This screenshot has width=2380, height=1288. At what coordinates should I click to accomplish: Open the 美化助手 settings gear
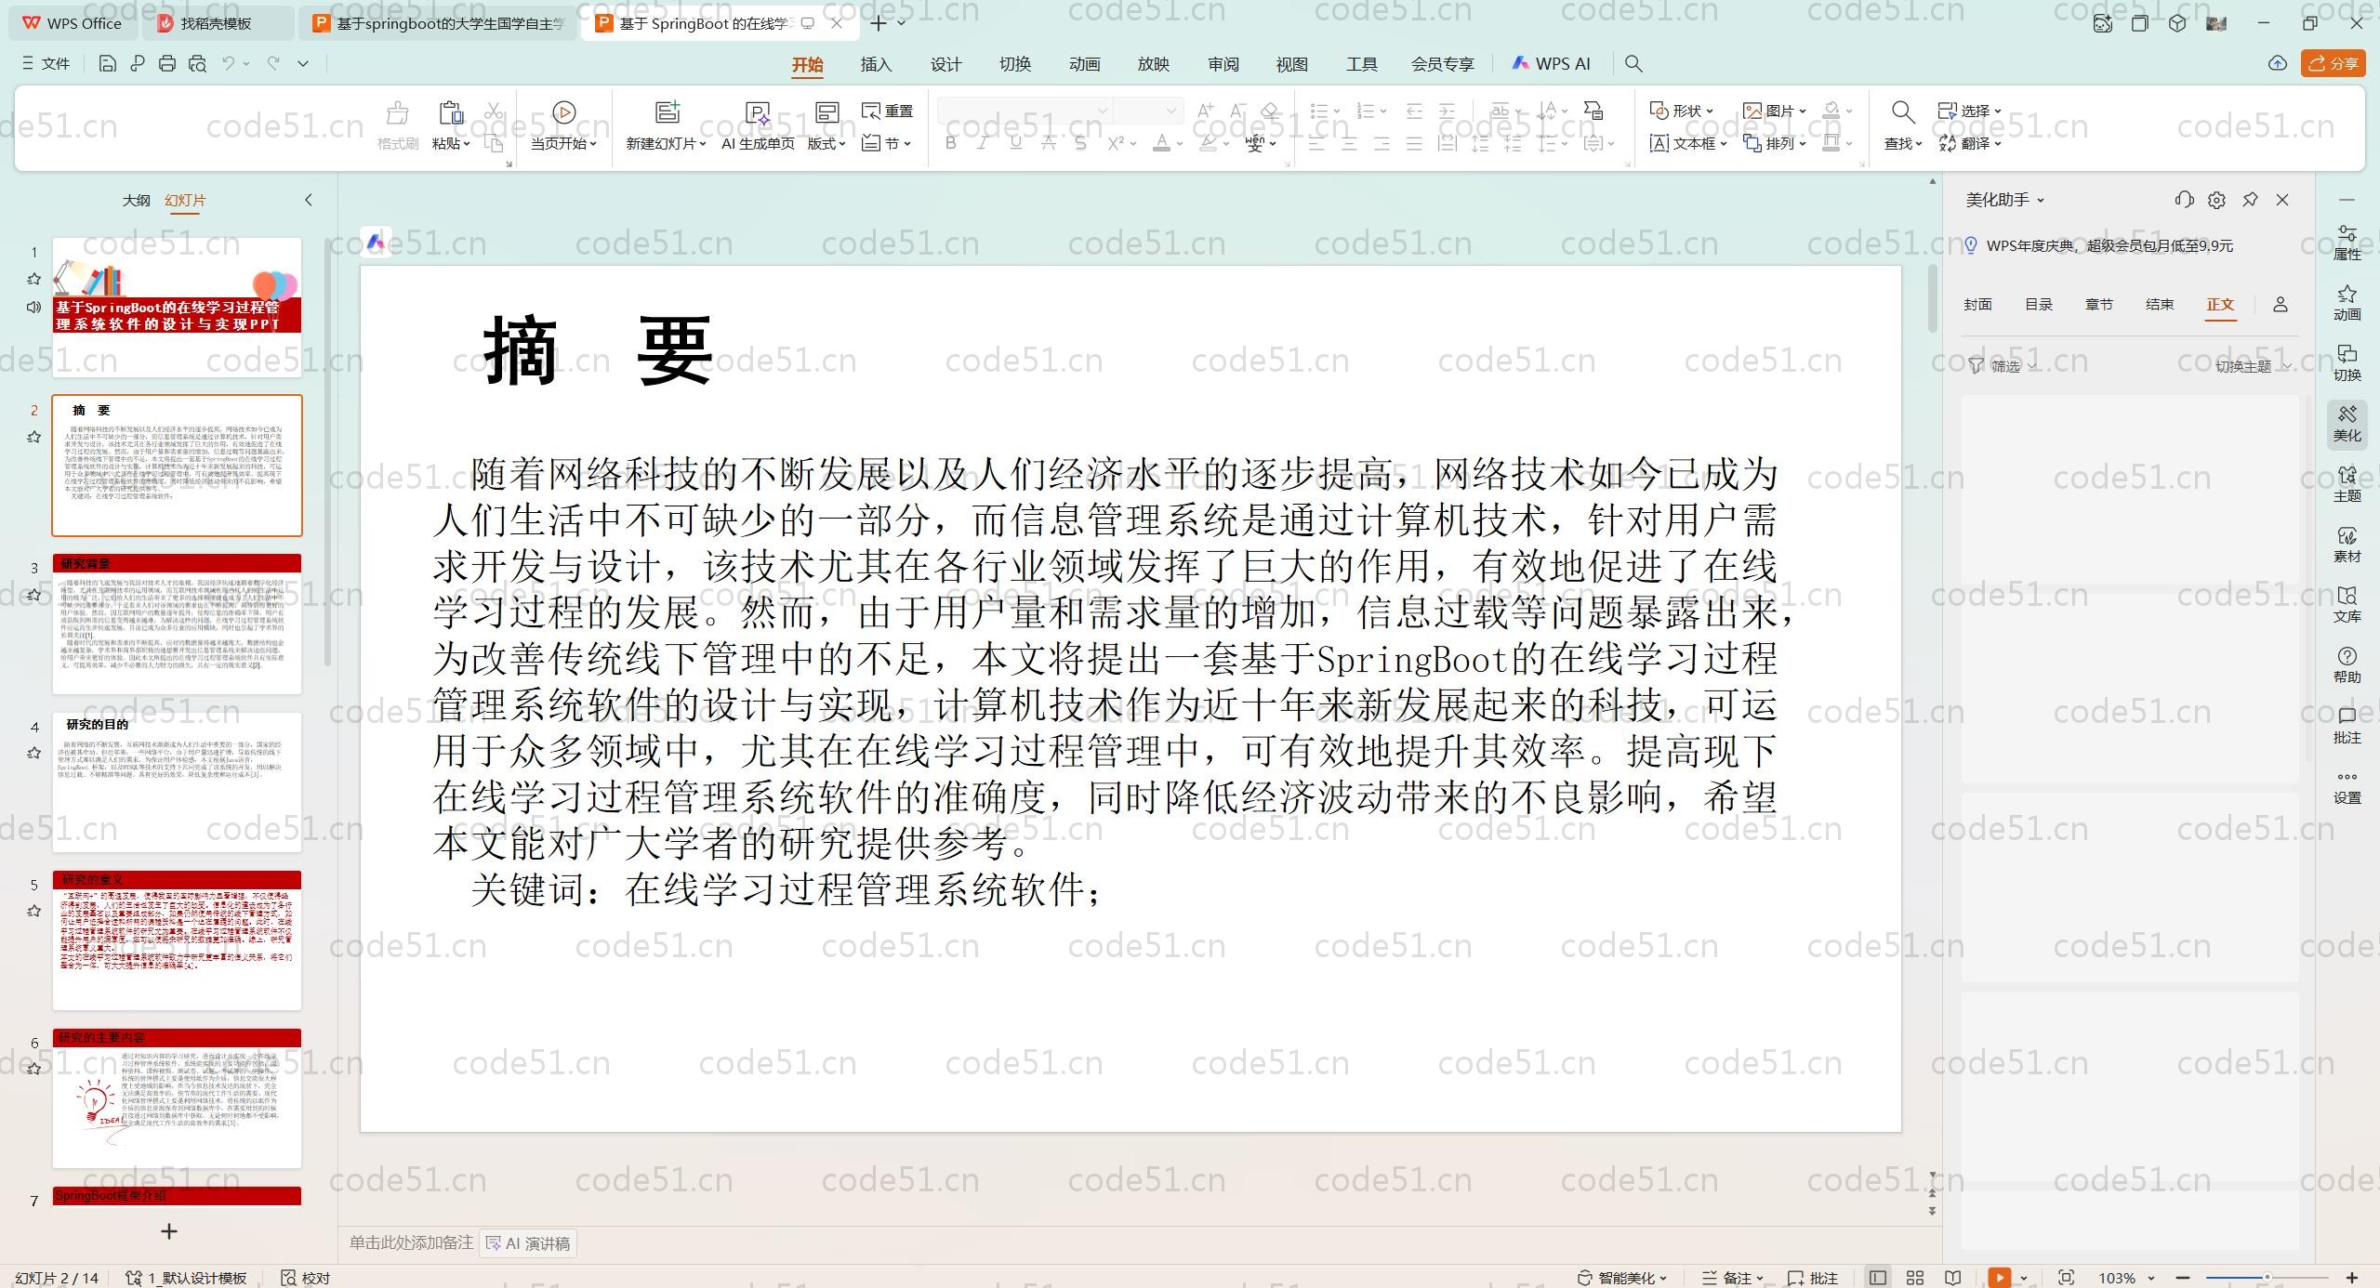[2216, 200]
